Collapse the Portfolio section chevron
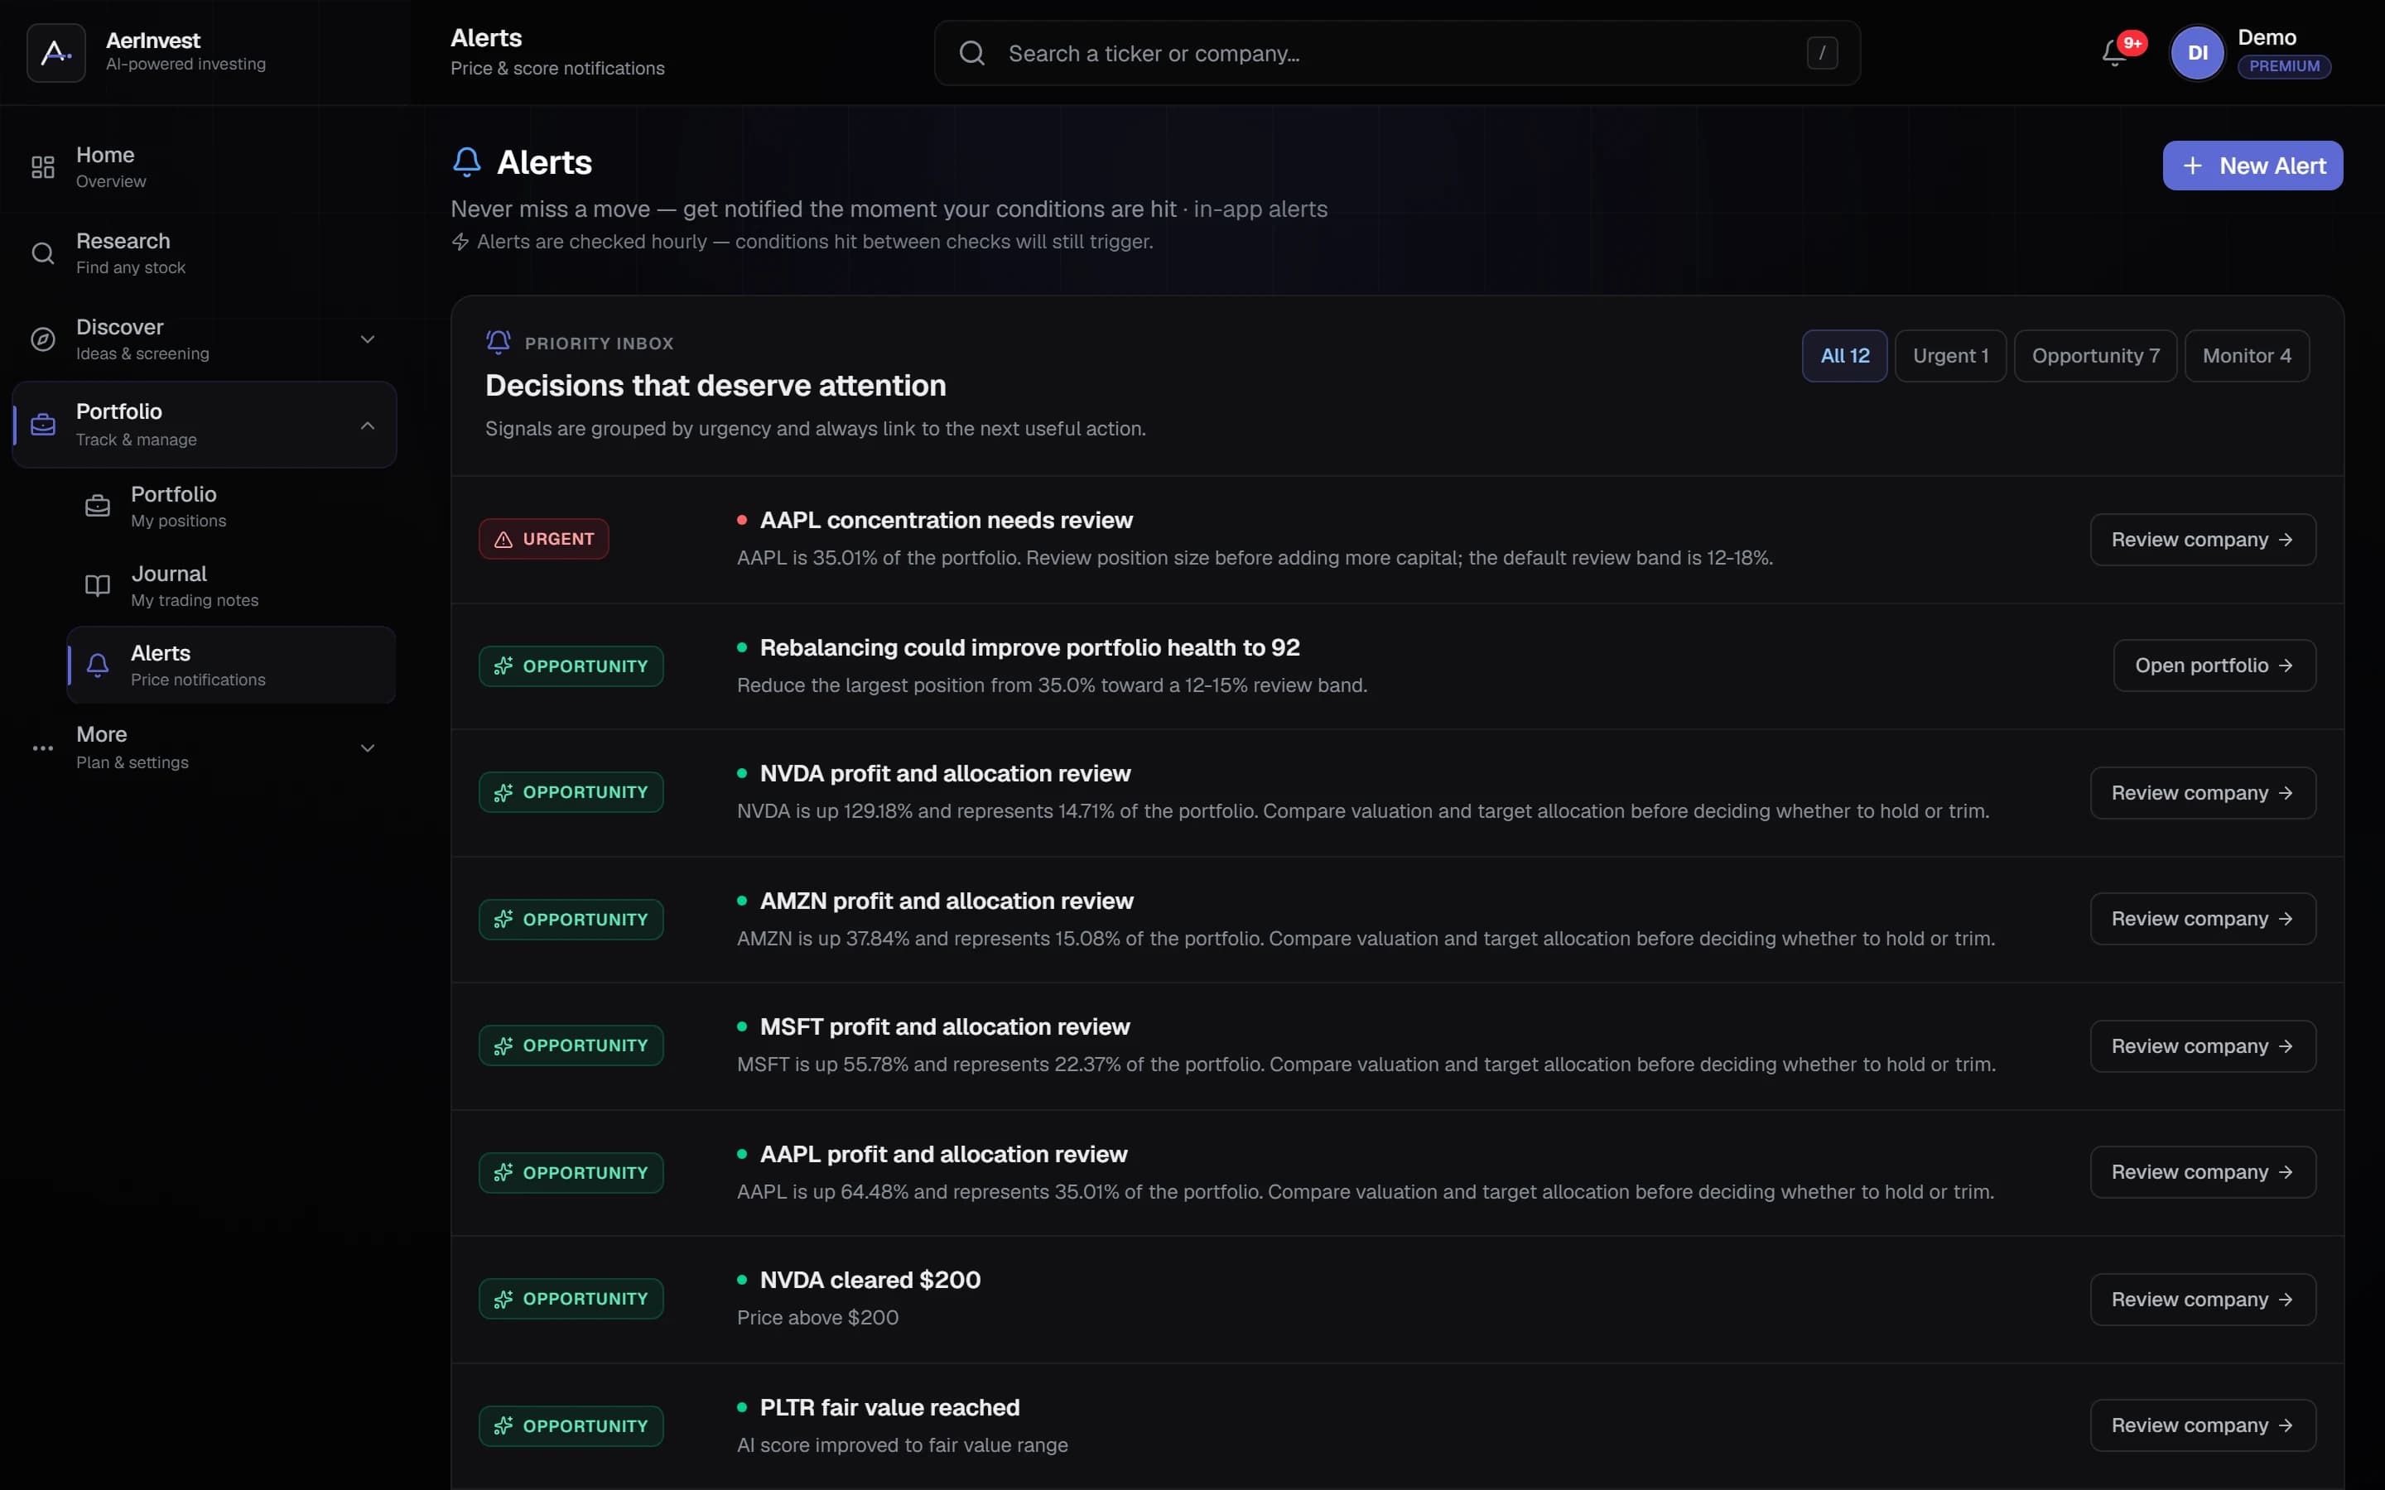2385x1490 pixels. click(x=368, y=425)
